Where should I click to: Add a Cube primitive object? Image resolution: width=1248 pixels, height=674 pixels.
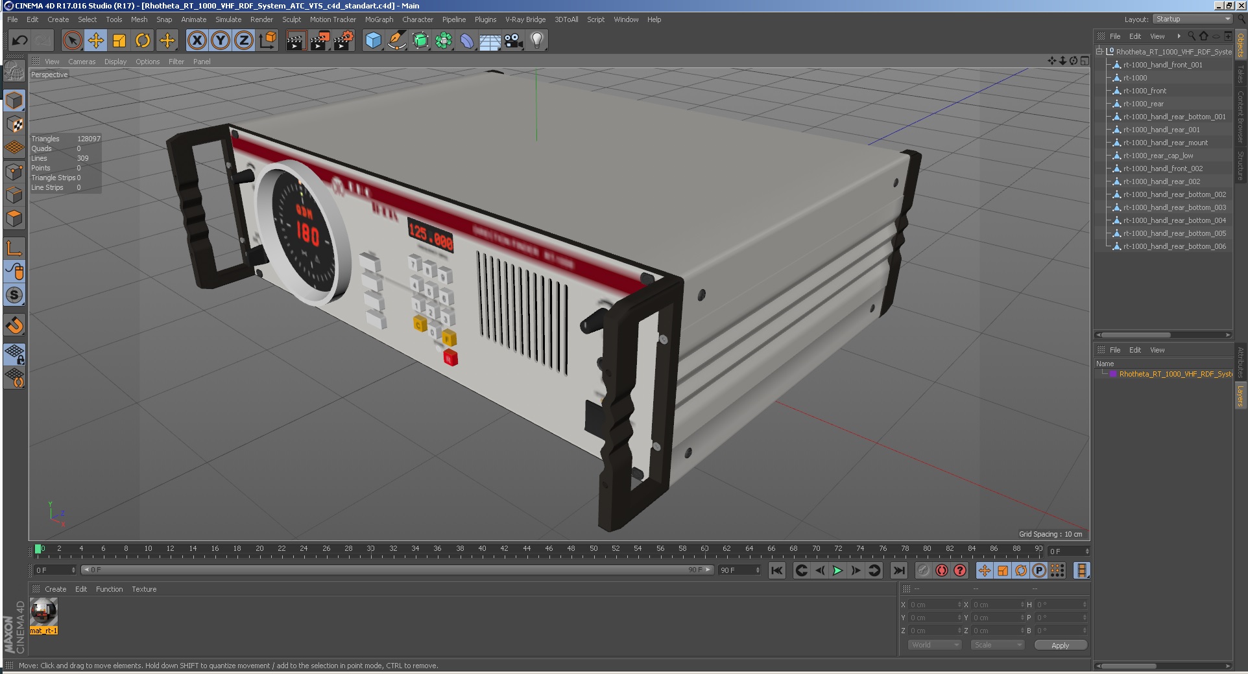pyautogui.click(x=373, y=41)
